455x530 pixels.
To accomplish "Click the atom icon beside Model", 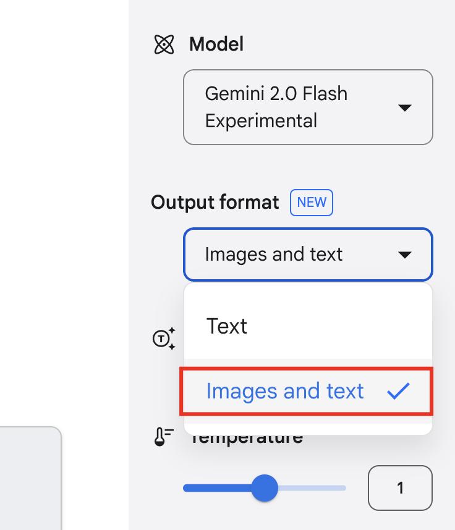I will (x=164, y=44).
